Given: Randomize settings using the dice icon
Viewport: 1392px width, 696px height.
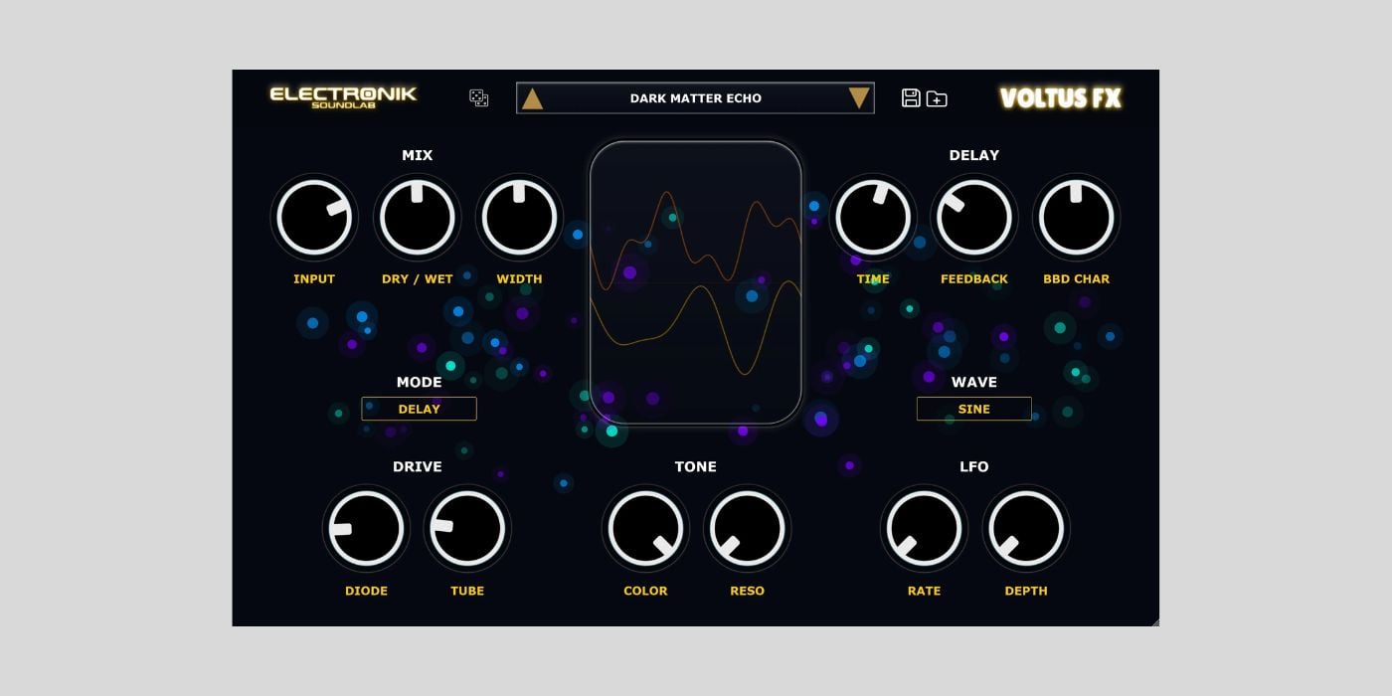Looking at the screenshot, I should (480, 98).
